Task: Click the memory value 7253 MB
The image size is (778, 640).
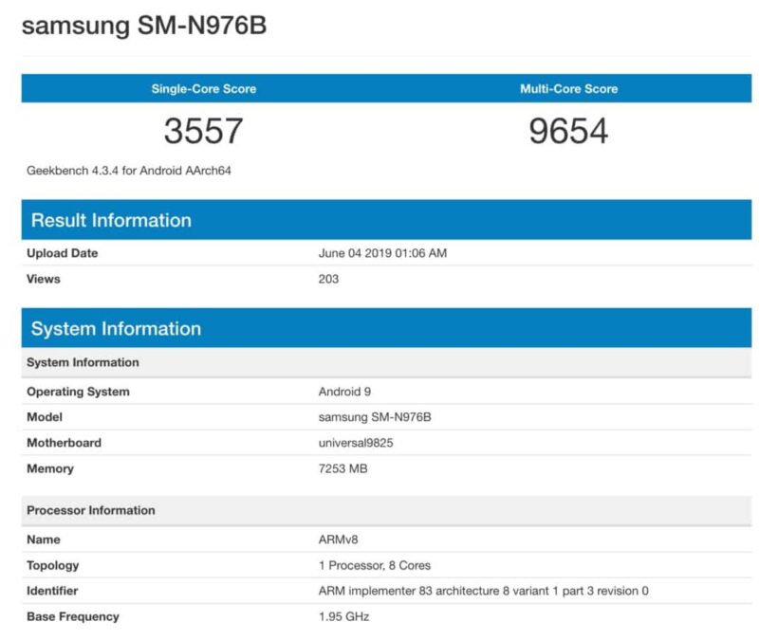Action: point(343,468)
